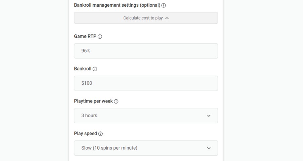The height and width of the screenshot is (161, 303).
Task: Click the Playtime per week label
Action: (x=93, y=101)
